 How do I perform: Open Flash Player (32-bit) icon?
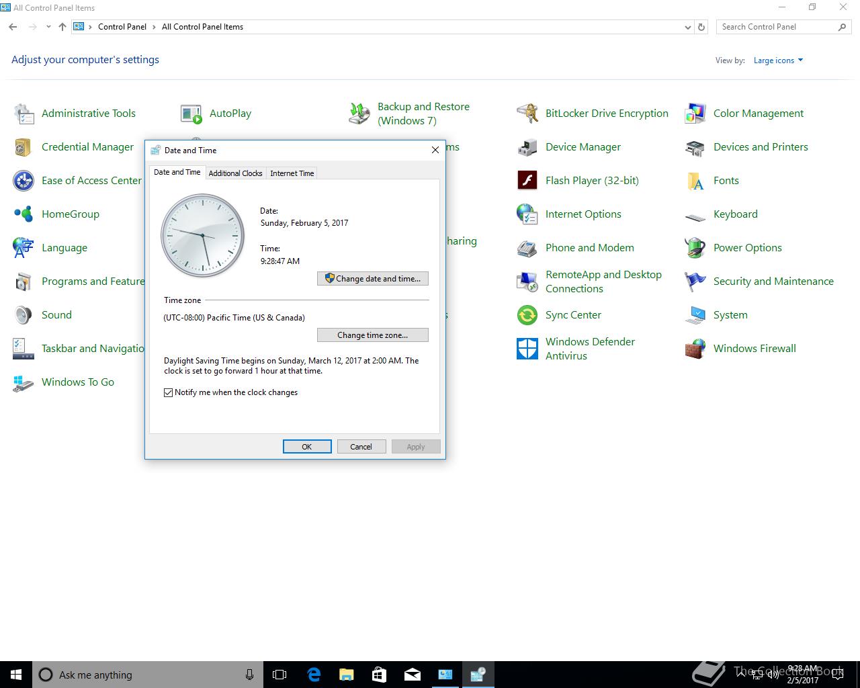pos(527,181)
